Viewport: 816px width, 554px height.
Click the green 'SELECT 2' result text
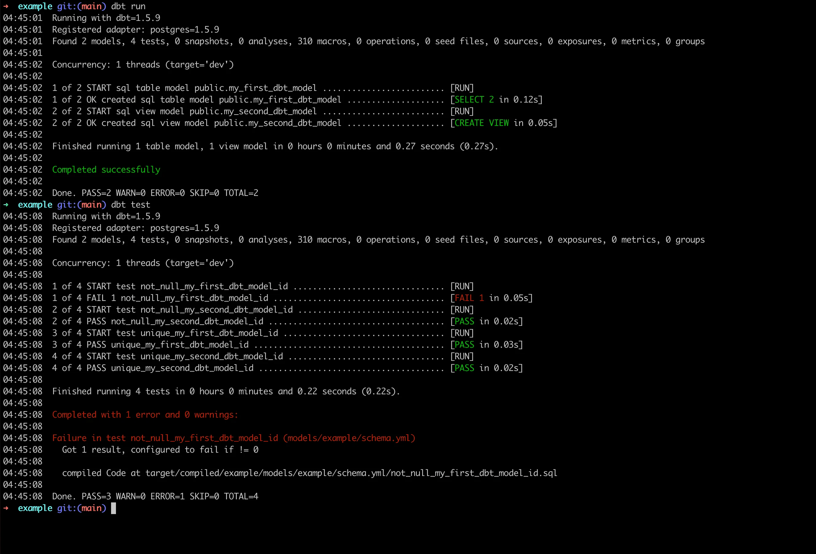coord(474,99)
